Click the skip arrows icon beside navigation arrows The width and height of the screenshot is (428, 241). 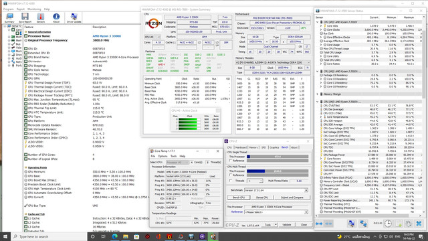(x=328, y=224)
